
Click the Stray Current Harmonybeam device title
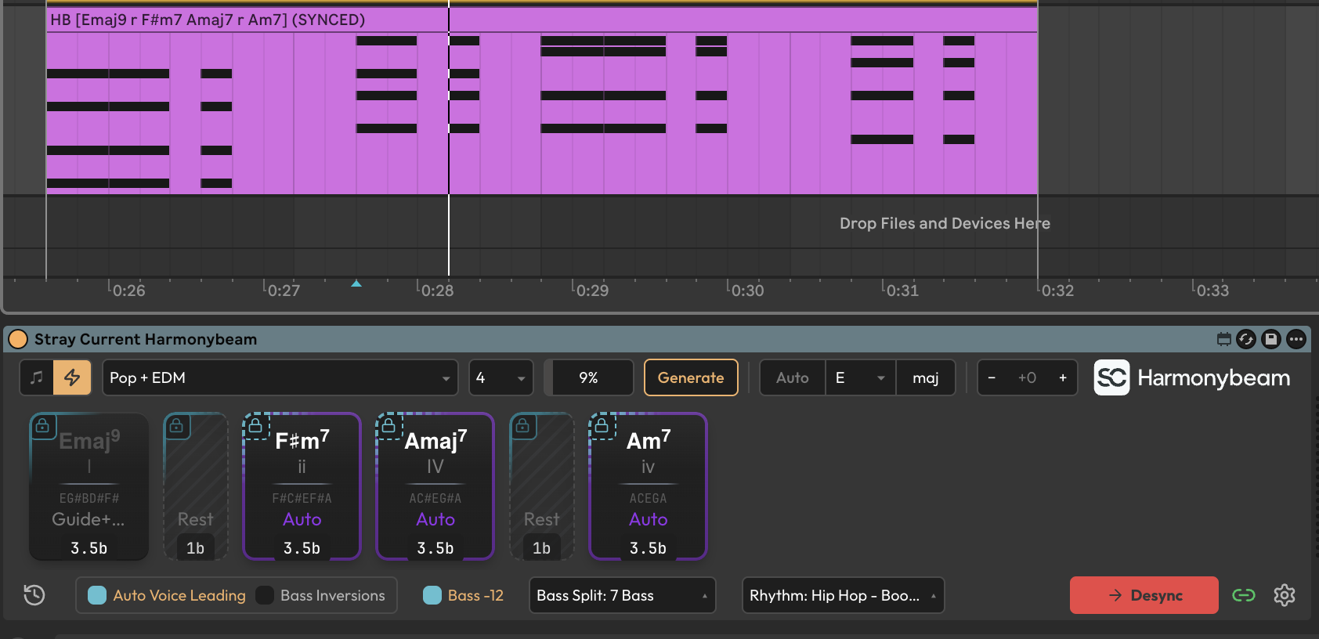click(146, 339)
